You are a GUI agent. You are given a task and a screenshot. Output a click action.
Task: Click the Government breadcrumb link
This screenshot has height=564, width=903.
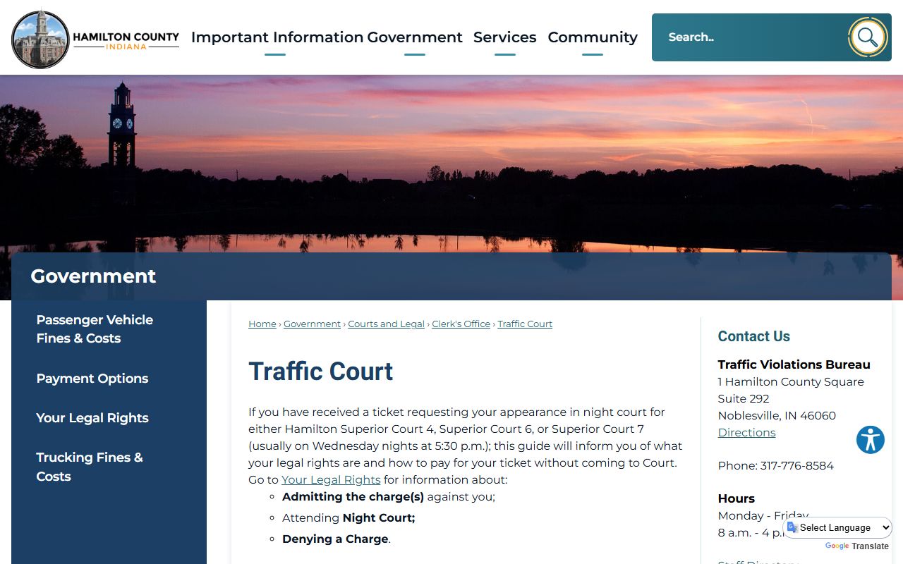pos(312,324)
